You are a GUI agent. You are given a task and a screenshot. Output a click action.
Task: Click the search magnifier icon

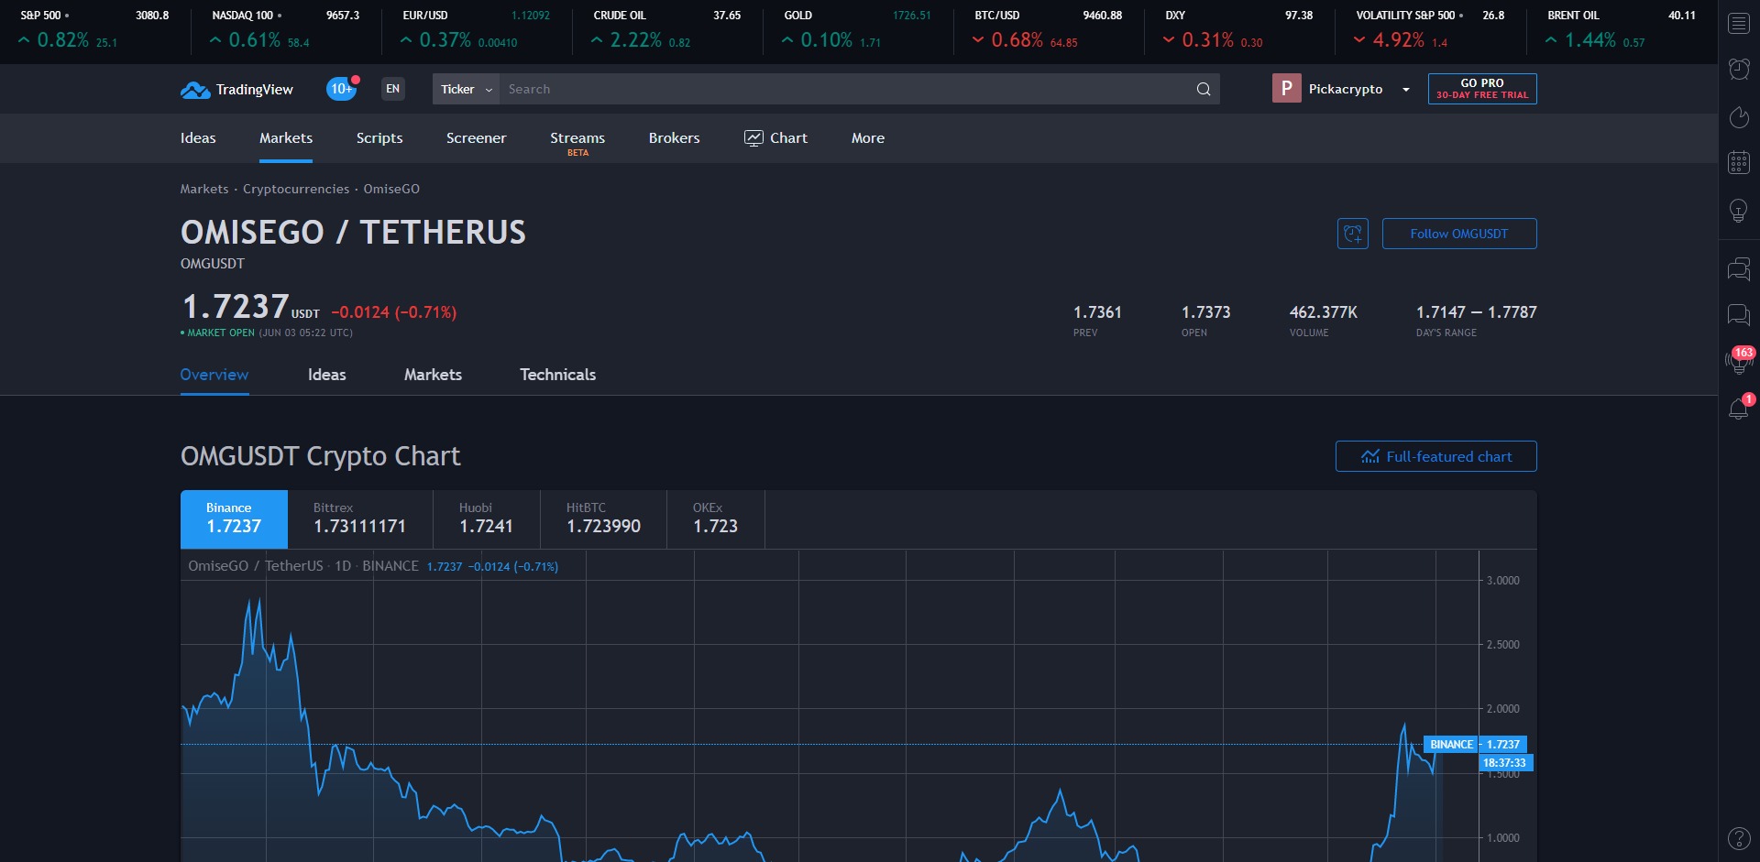click(1204, 89)
